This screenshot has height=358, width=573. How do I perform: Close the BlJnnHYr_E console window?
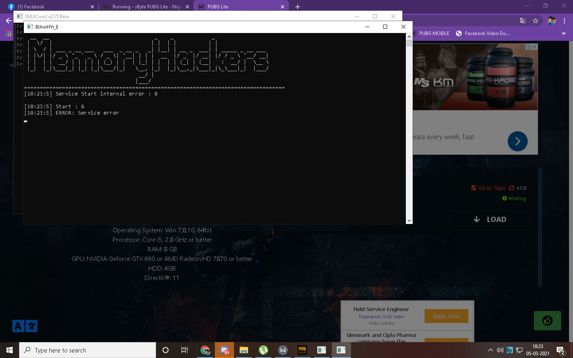pos(403,27)
